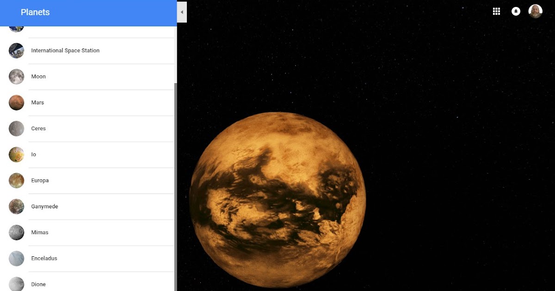
Task: Open the Google apps launcher grid
Action: tap(496, 11)
